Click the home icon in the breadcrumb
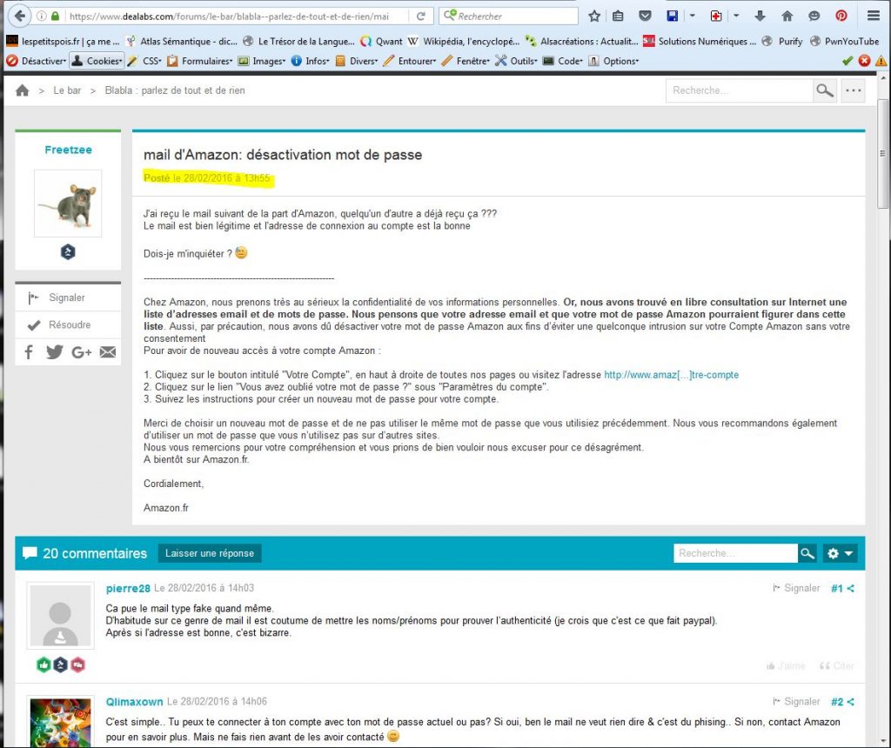 23,90
